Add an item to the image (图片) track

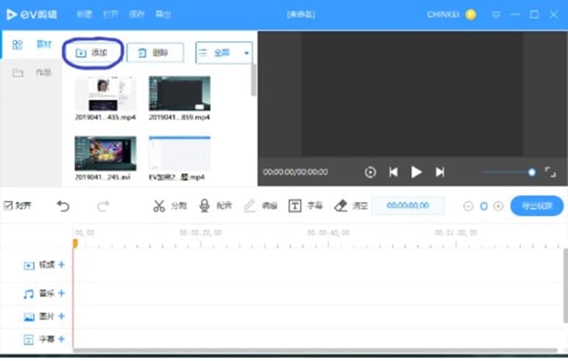pyautogui.click(x=62, y=316)
